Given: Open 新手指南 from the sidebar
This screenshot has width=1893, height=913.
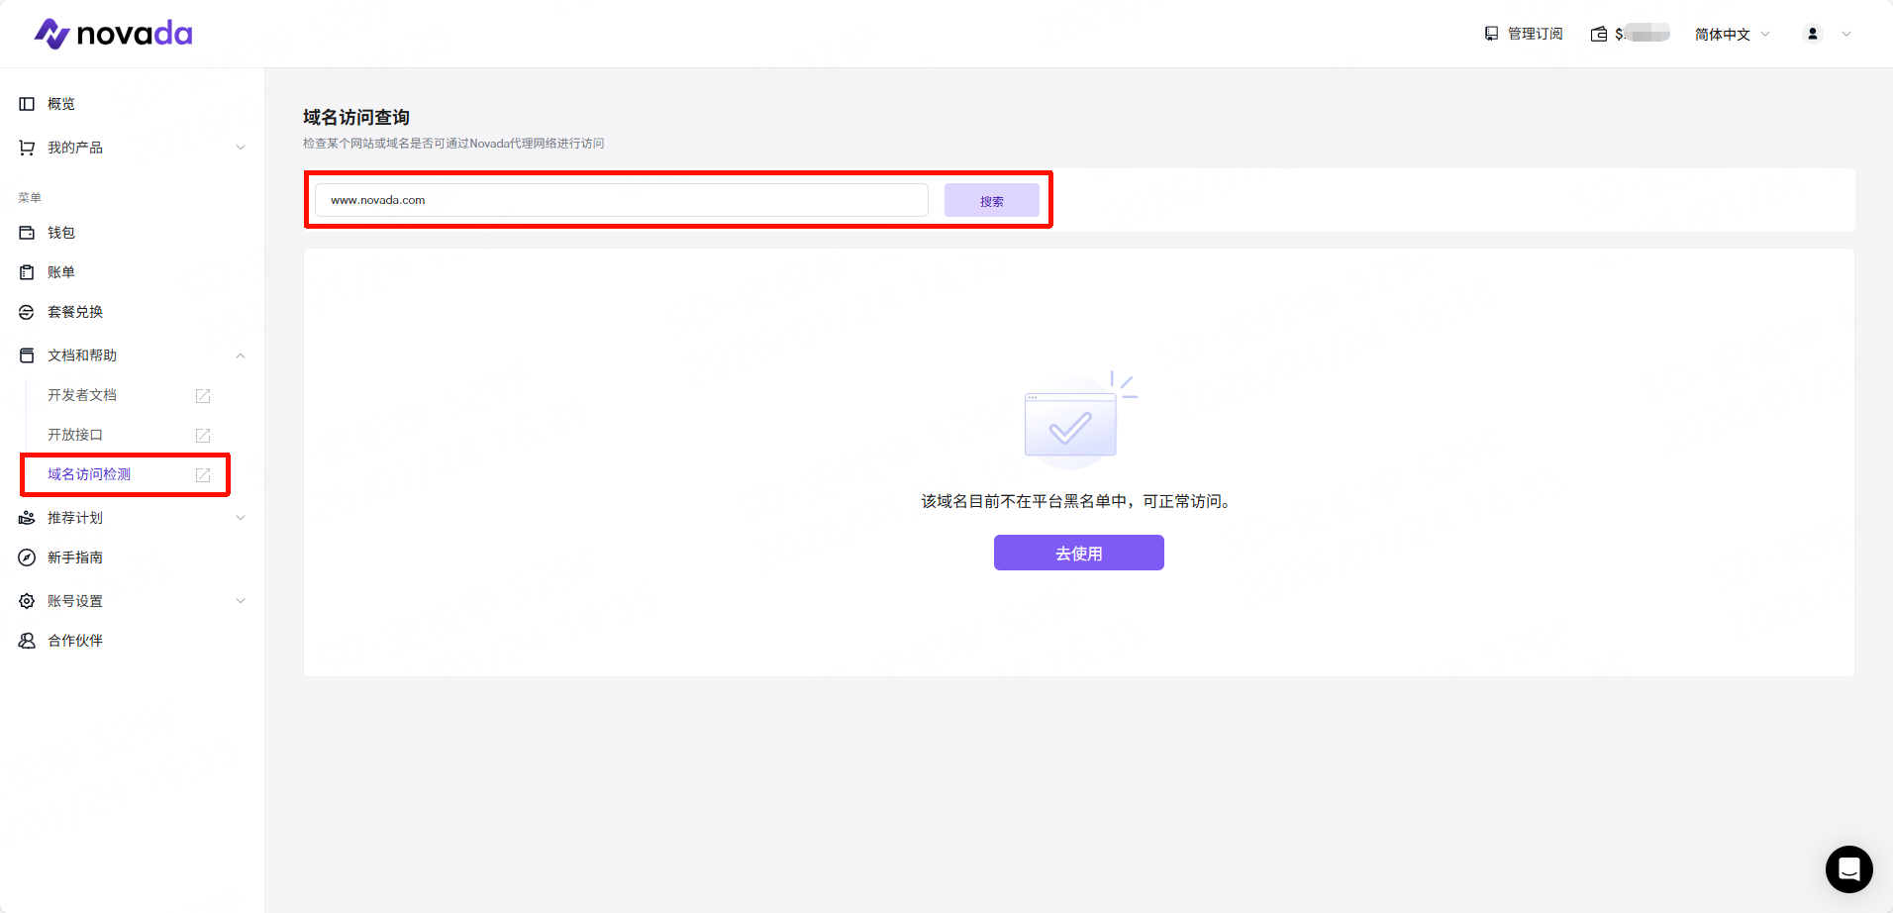Looking at the screenshot, I should tap(75, 558).
